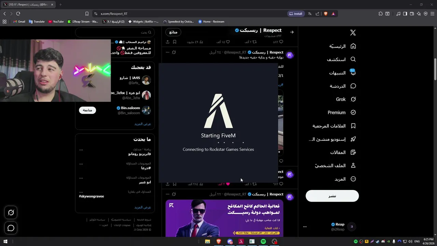The image size is (437, 246).
Task: Click the translate page icon in address bar
Action: point(310,14)
